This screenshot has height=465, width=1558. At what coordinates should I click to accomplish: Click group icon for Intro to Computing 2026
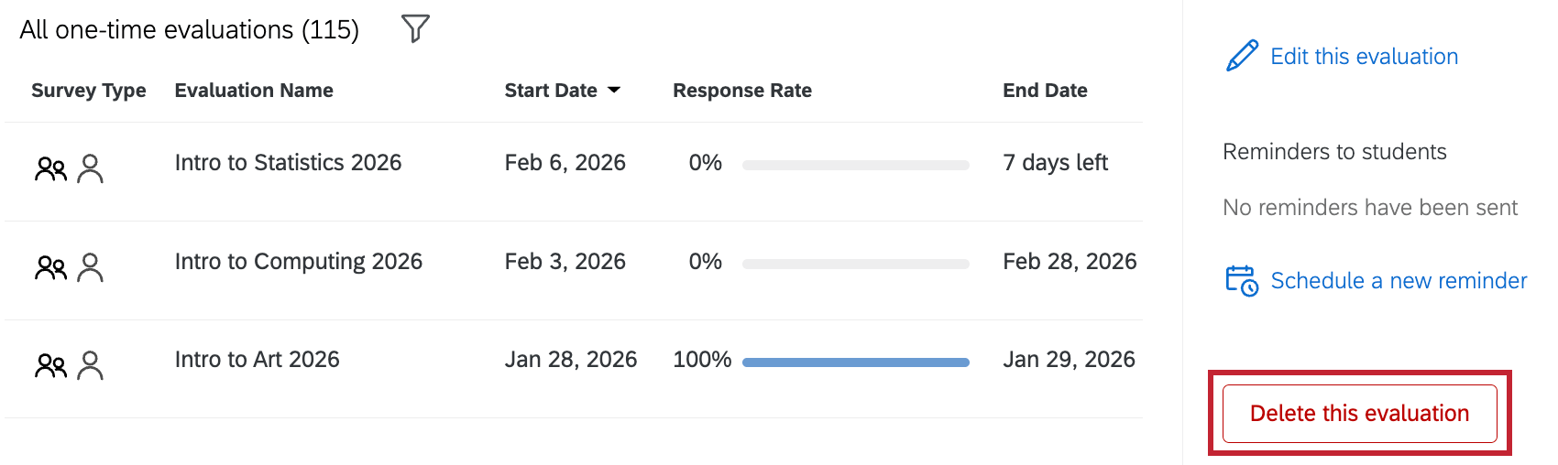coord(51,267)
